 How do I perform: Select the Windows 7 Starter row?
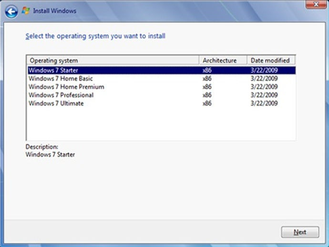tap(162, 70)
